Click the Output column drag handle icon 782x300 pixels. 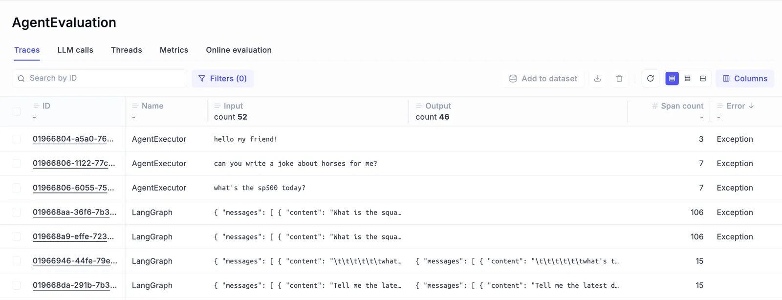[419, 106]
